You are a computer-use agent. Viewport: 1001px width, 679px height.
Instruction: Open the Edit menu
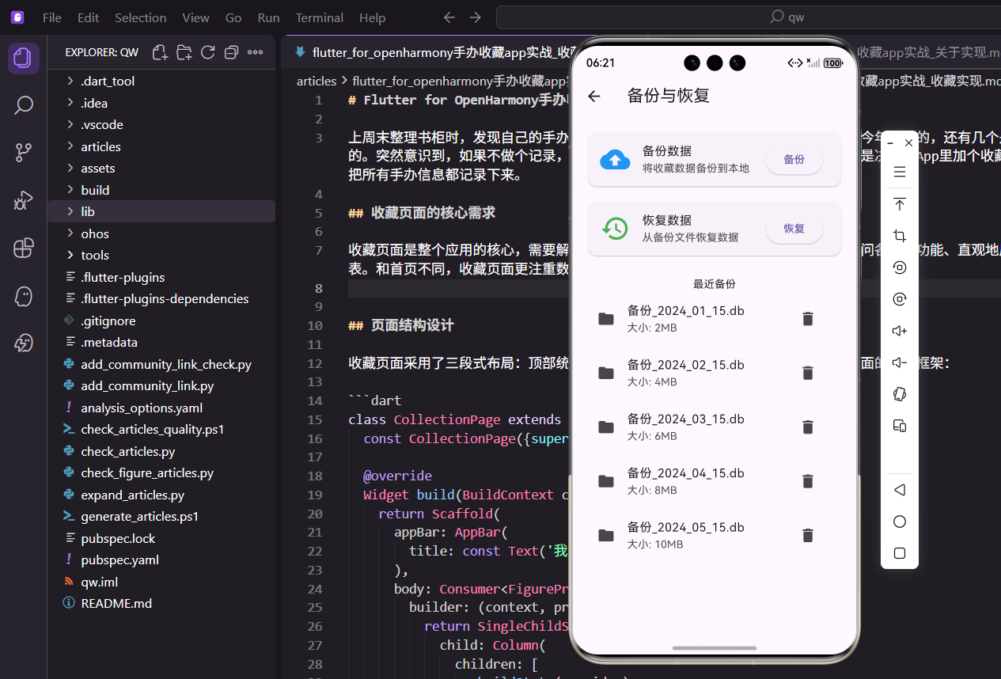tap(89, 17)
